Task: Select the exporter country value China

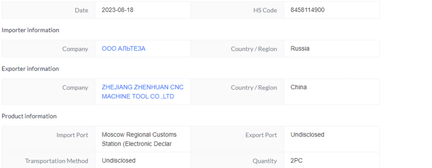Action: [x=299, y=87]
